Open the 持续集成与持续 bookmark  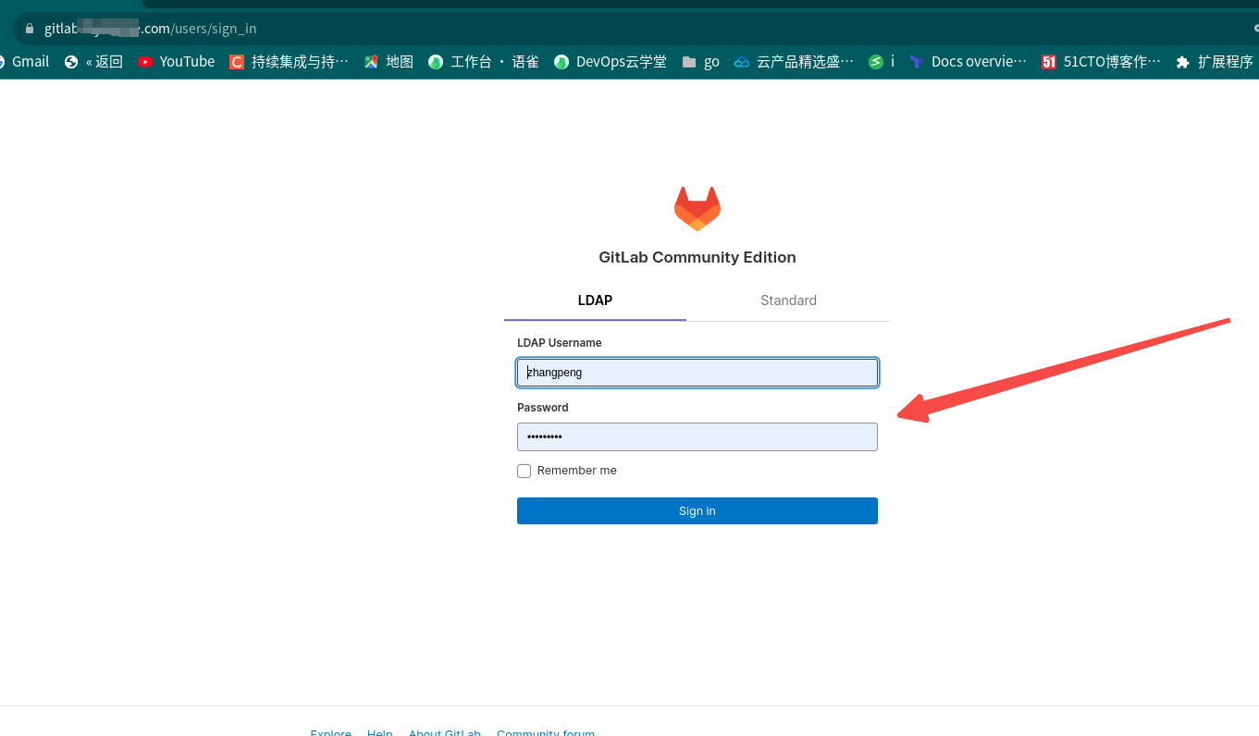tap(289, 61)
